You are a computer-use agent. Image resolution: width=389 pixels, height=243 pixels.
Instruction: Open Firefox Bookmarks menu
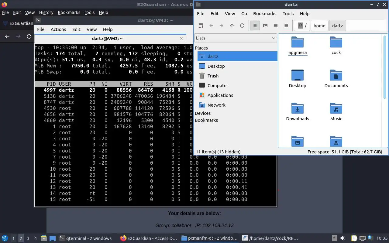69,12
